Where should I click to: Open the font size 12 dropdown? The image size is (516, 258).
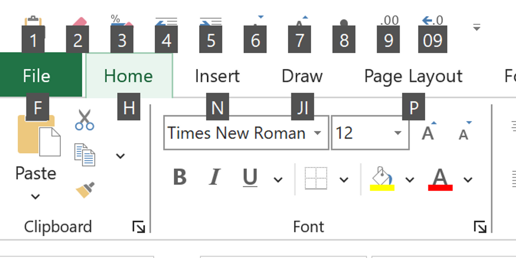click(x=397, y=133)
